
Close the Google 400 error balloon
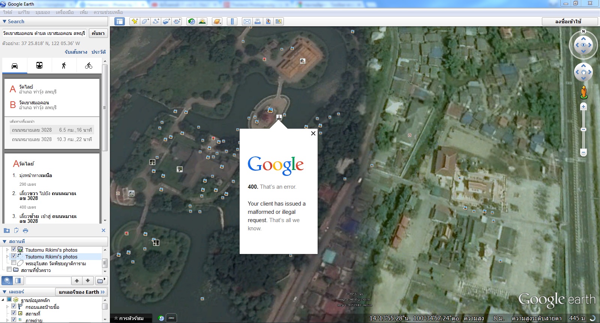point(313,133)
